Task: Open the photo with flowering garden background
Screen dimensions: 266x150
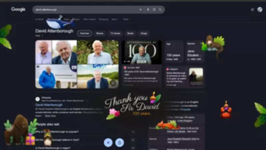Action: click(x=98, y=52)
